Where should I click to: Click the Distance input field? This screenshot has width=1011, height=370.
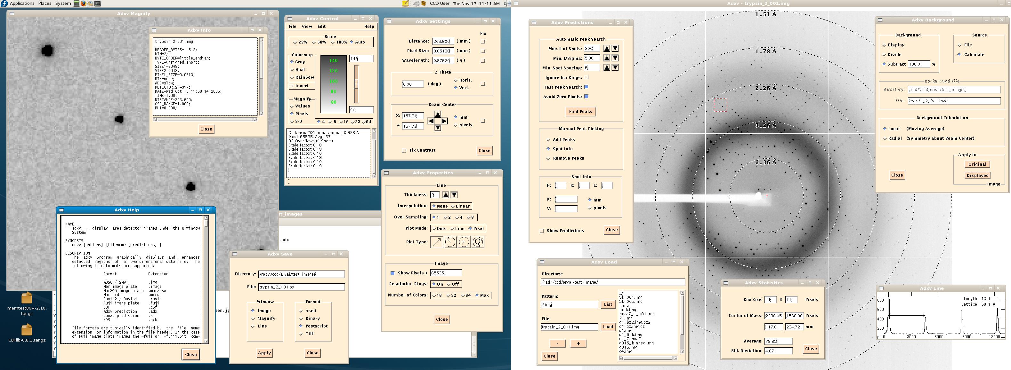[x=443, y=42]
